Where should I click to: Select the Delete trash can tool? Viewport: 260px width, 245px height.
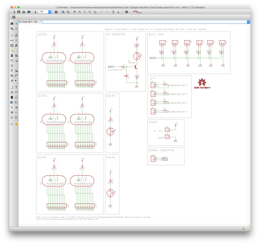point(12,56)
